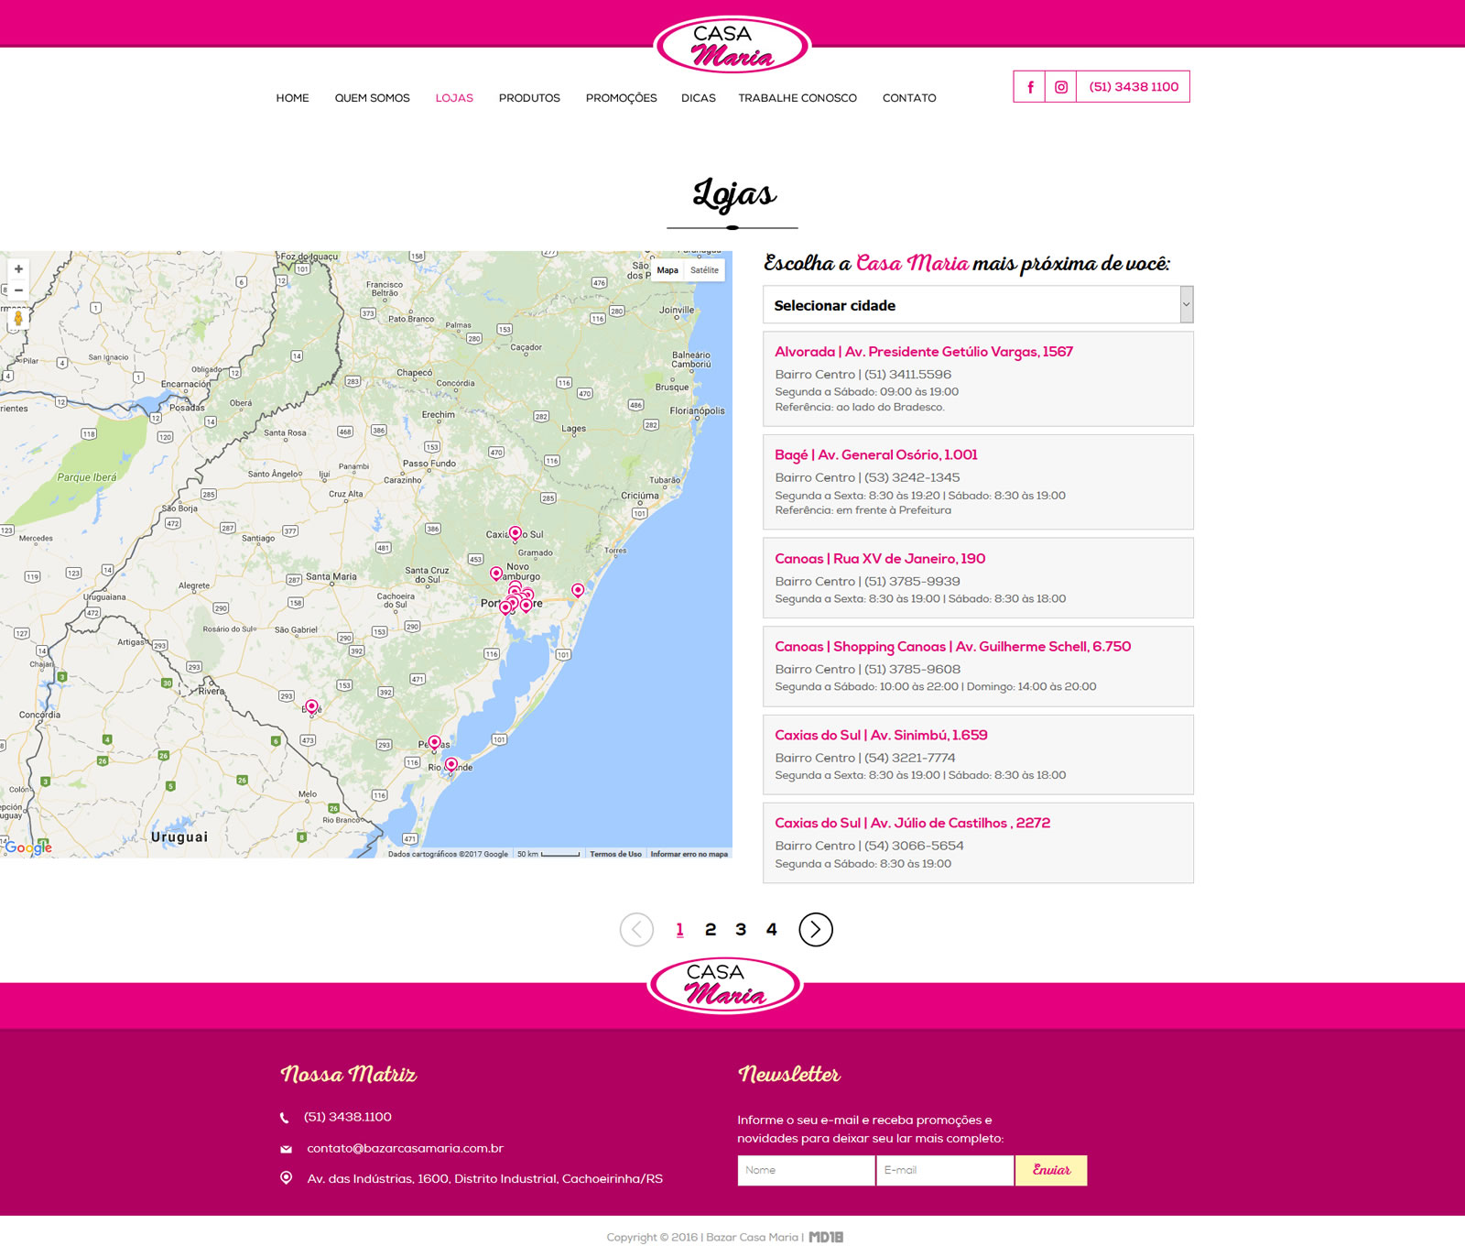Click the map pin at Pelotas
The width and height of the screenshot is (1465, 1257).
click(435, 742)
